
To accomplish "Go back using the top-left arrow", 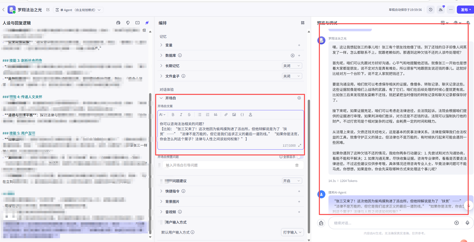I will (x=4, y=10).
